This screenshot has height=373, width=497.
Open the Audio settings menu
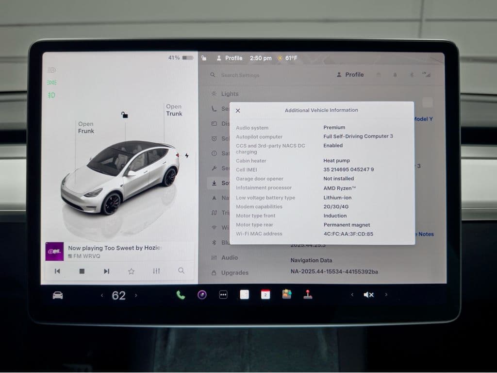225,257
